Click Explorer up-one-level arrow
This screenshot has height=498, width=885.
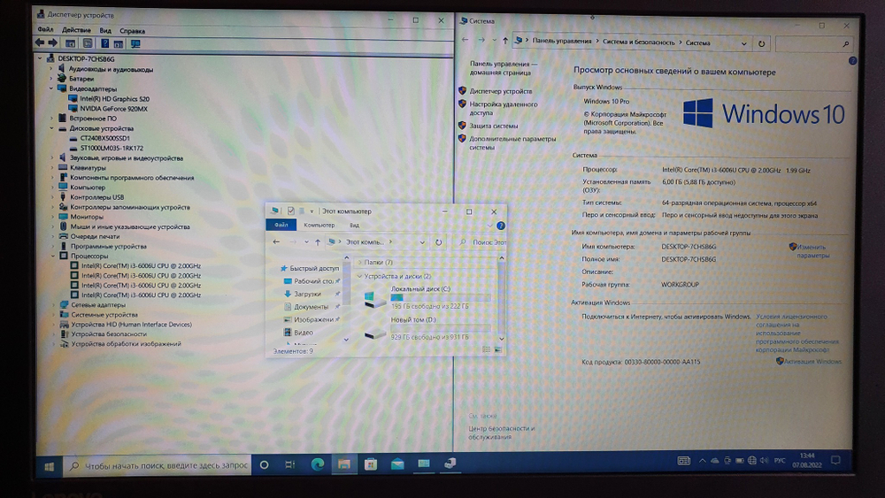pos(318,242)
